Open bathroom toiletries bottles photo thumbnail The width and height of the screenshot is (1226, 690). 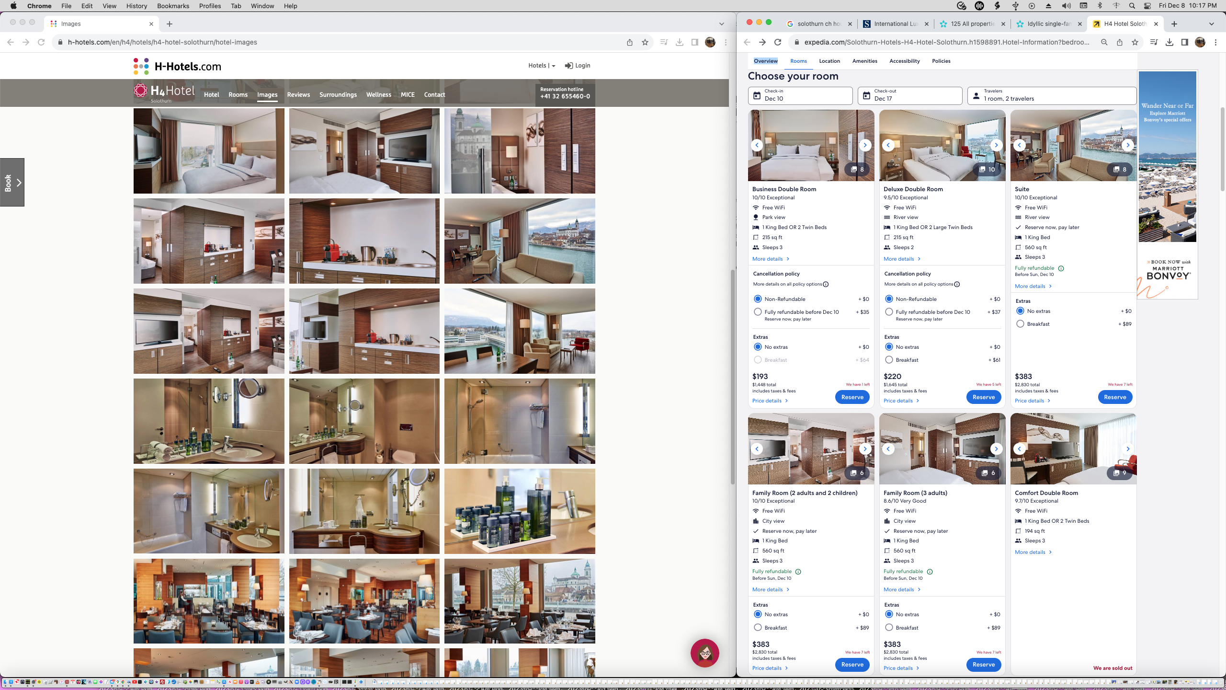[x=520, y=511]
